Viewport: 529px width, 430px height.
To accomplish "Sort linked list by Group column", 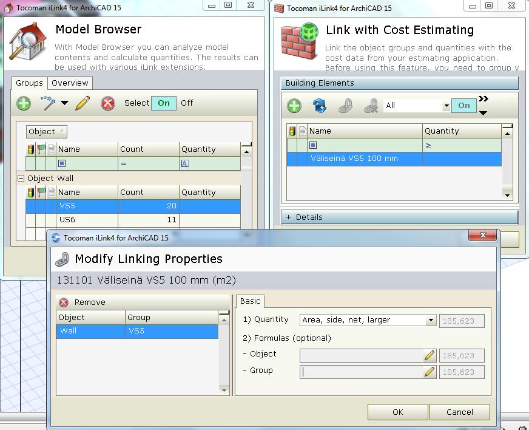I will click(x=172, y=318).
